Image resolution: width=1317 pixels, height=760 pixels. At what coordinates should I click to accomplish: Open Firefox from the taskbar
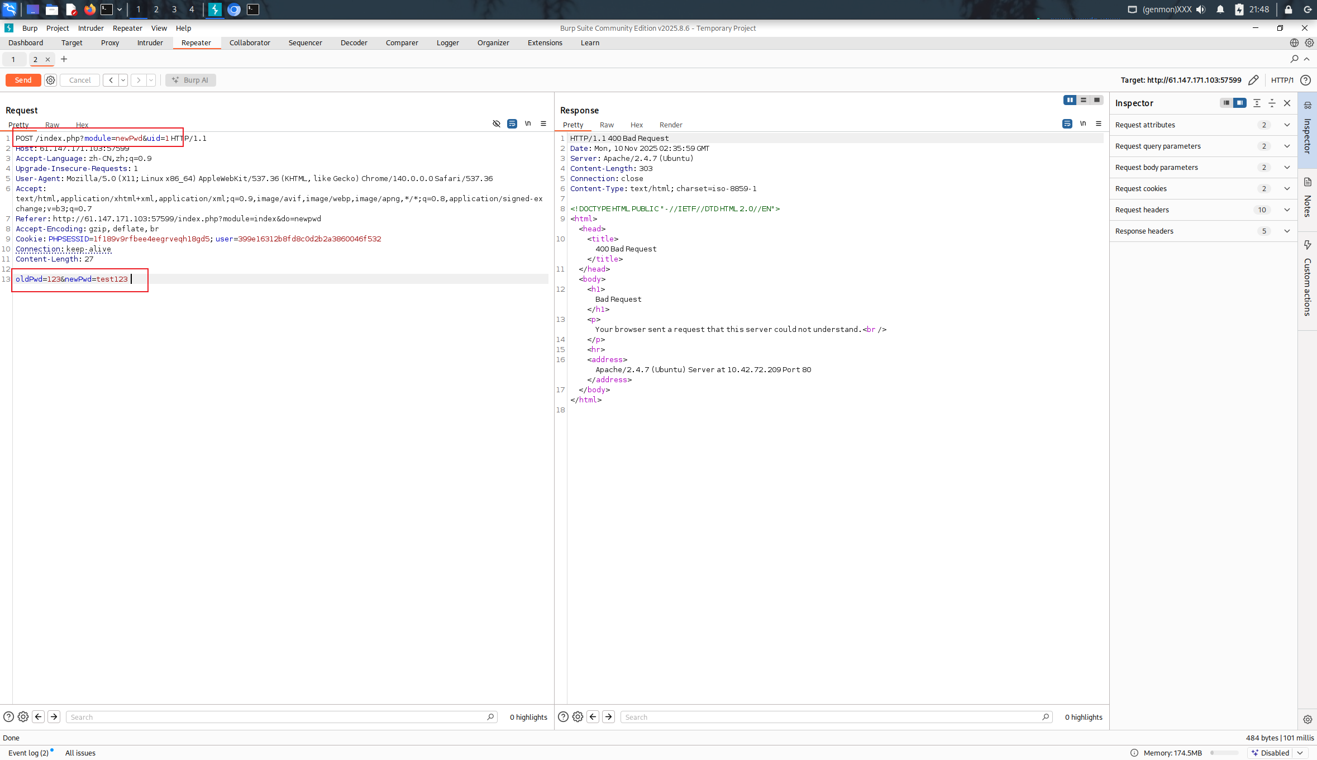pyautogui.click(x=89, y=9)
